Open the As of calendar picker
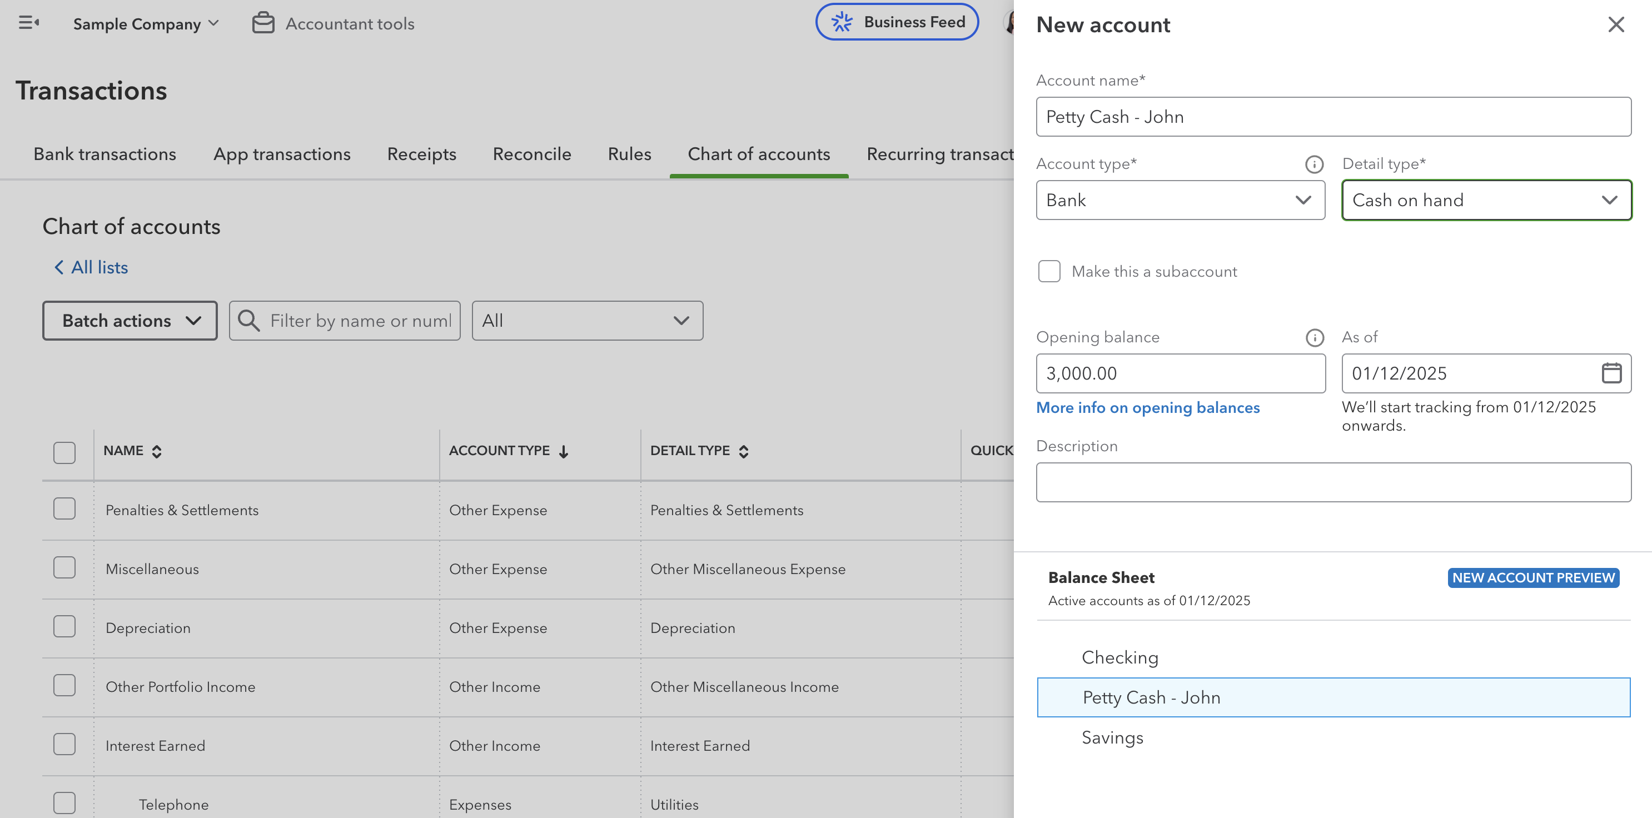1652x818 pixels. coord(1610,373)
